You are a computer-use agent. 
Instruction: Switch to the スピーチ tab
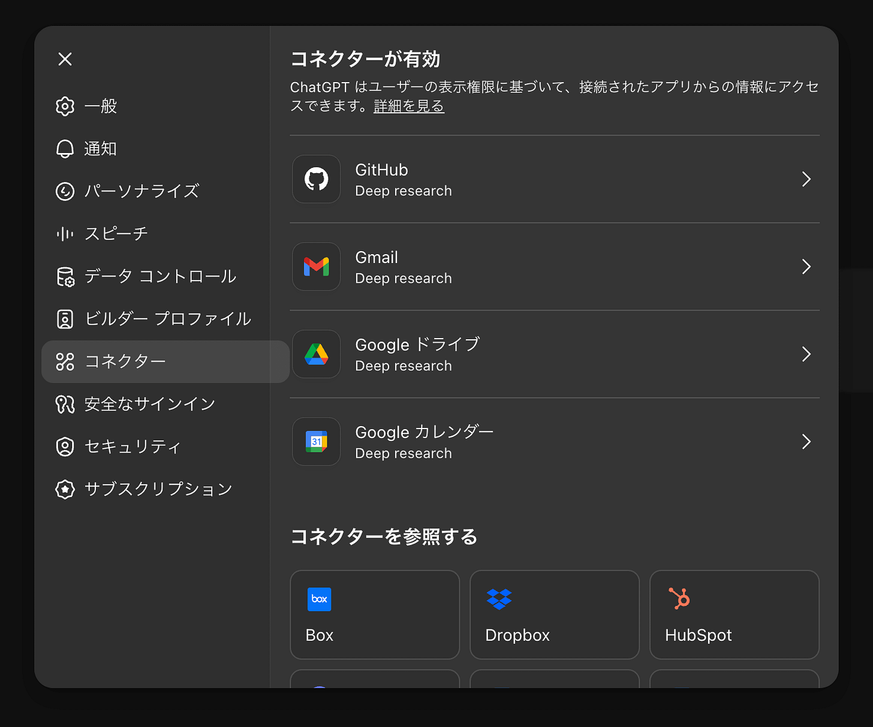pyautogui.click(x=165, y=234)
